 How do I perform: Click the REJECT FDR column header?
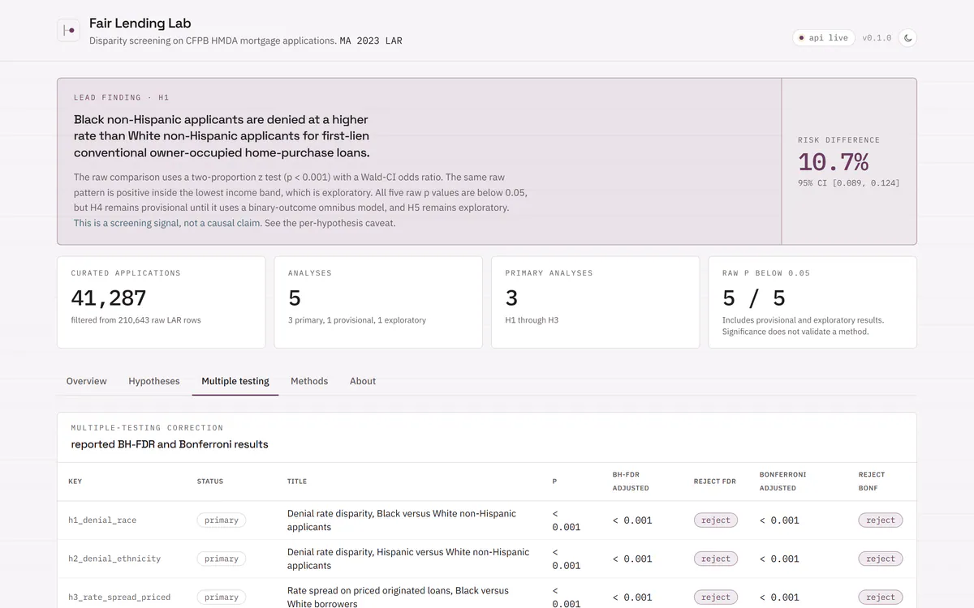pyautogui.click(x=715, y=482)
